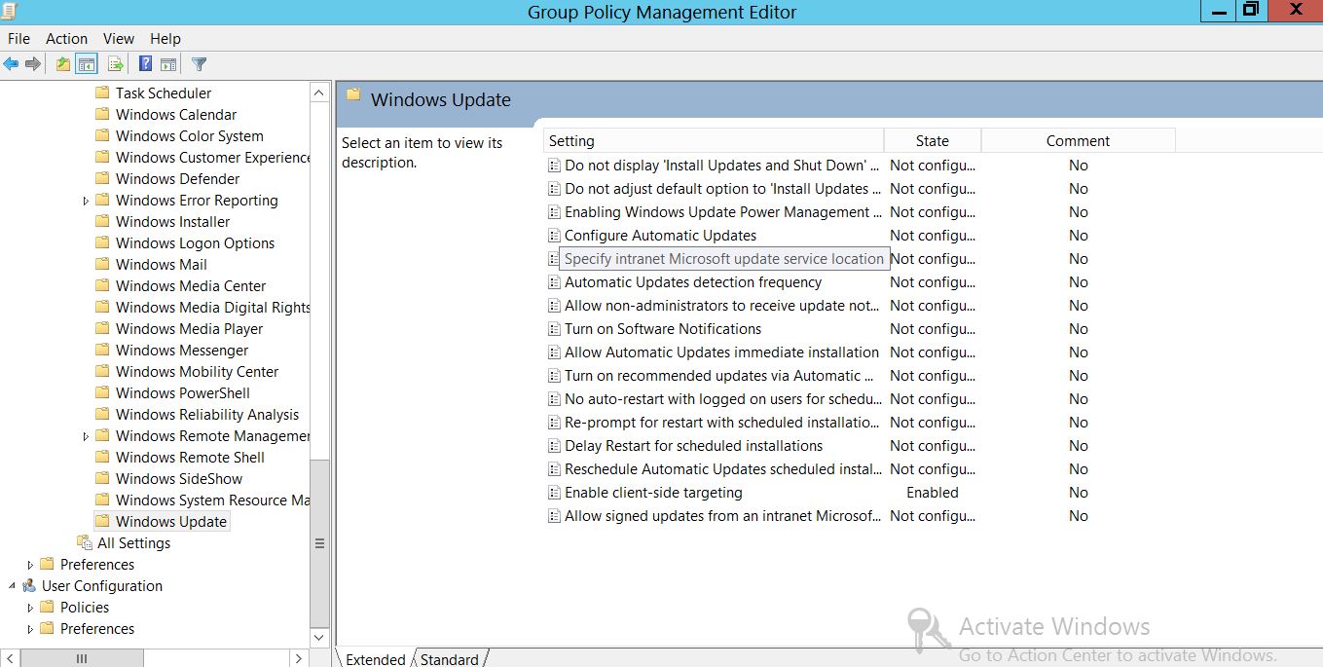
Task: Select 'Enabling Windows Update Power Management' setting
Action: tap(723, 212)
